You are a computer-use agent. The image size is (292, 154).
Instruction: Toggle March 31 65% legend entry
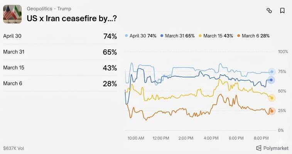coord(177,36)
